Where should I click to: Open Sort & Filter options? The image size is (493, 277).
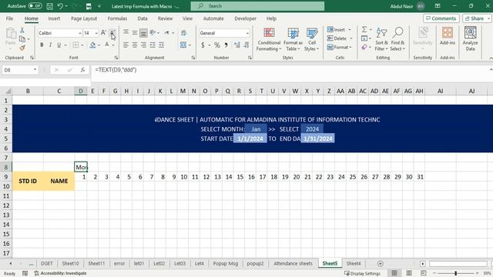coord(381,39)
